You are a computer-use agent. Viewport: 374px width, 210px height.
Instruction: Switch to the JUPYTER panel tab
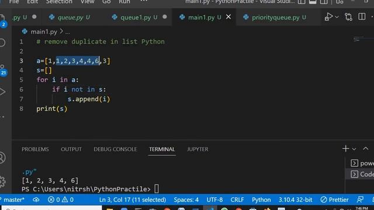[x=198, y=149]
